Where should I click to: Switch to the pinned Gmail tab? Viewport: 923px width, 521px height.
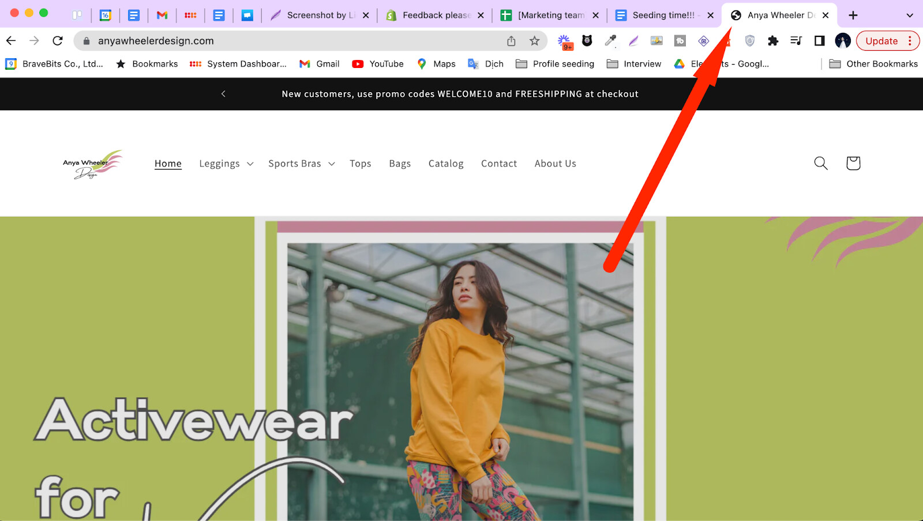point(162,15)
